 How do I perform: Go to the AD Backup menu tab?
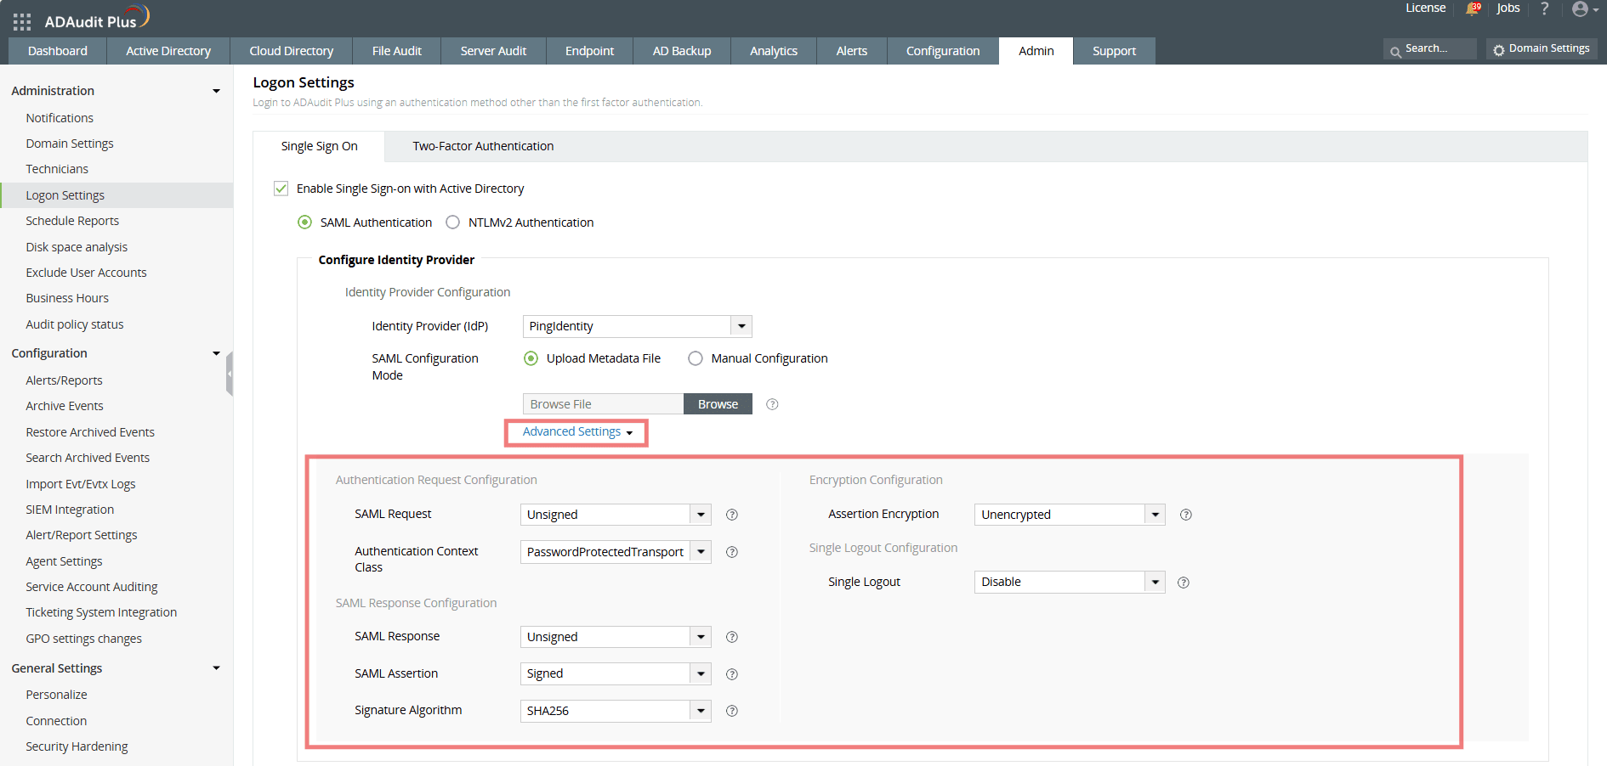point(681,51)
